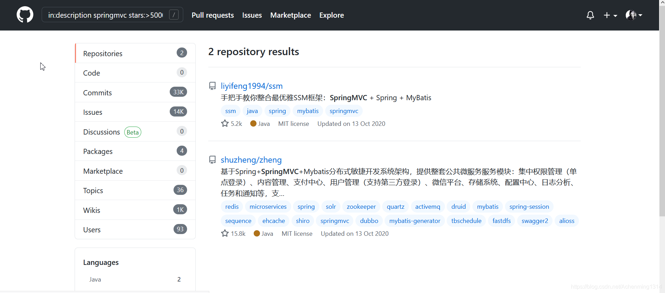Screen dimensions: 665x293
Task: Click Java language dot for liyifeng1994/ssm
Action: pos(253,123)
